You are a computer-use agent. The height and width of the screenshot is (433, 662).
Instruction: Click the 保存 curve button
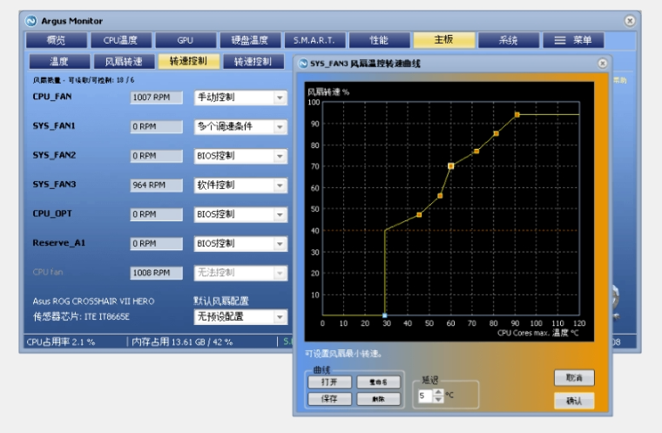(329, 399)
